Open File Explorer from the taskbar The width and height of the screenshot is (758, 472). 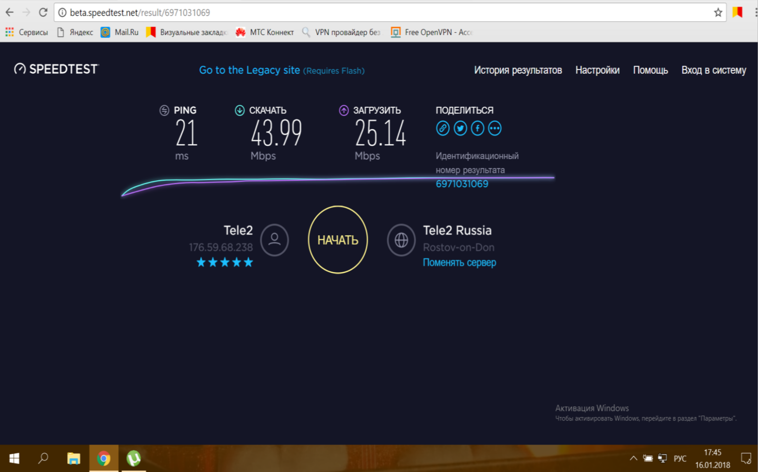click(73, 458)
